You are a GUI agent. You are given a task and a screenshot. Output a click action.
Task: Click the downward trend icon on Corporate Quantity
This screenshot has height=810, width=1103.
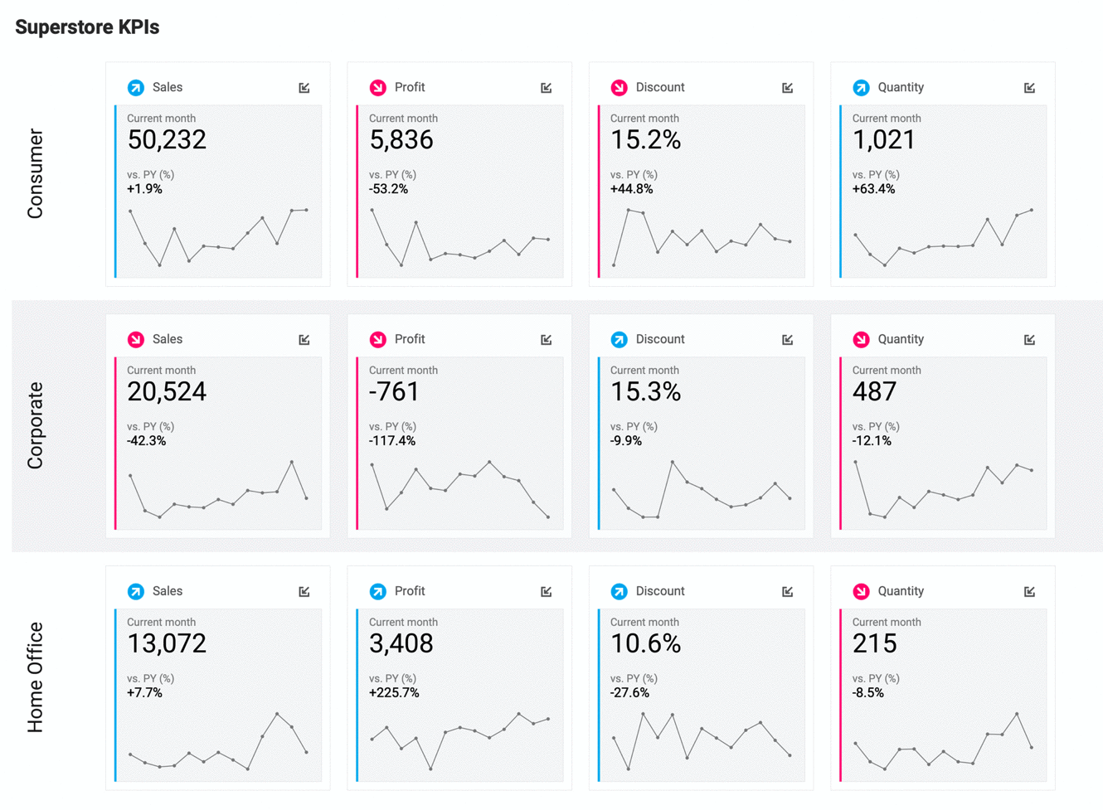[x=860, y=339]
